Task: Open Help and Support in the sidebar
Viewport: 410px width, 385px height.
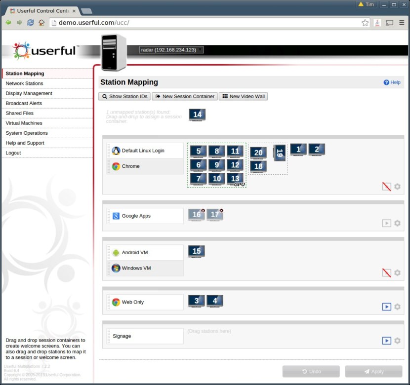Action: point(47,143)
